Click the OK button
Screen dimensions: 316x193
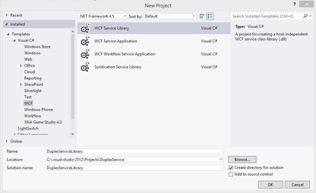[270, 184]
